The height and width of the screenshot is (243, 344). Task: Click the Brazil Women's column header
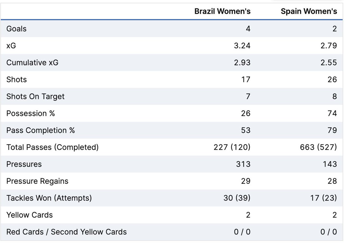[x=222, y=11]
